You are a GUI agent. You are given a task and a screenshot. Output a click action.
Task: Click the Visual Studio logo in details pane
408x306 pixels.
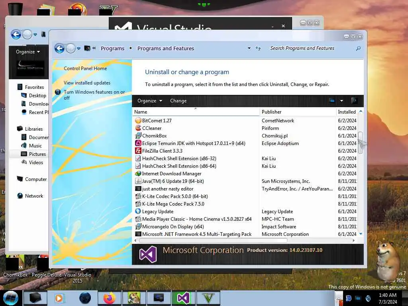(x=148, y=254)
